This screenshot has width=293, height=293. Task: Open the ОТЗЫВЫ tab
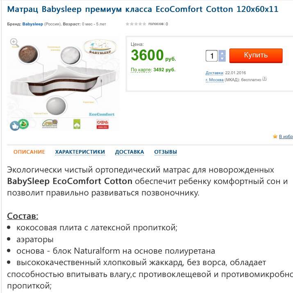coord(166,152)
